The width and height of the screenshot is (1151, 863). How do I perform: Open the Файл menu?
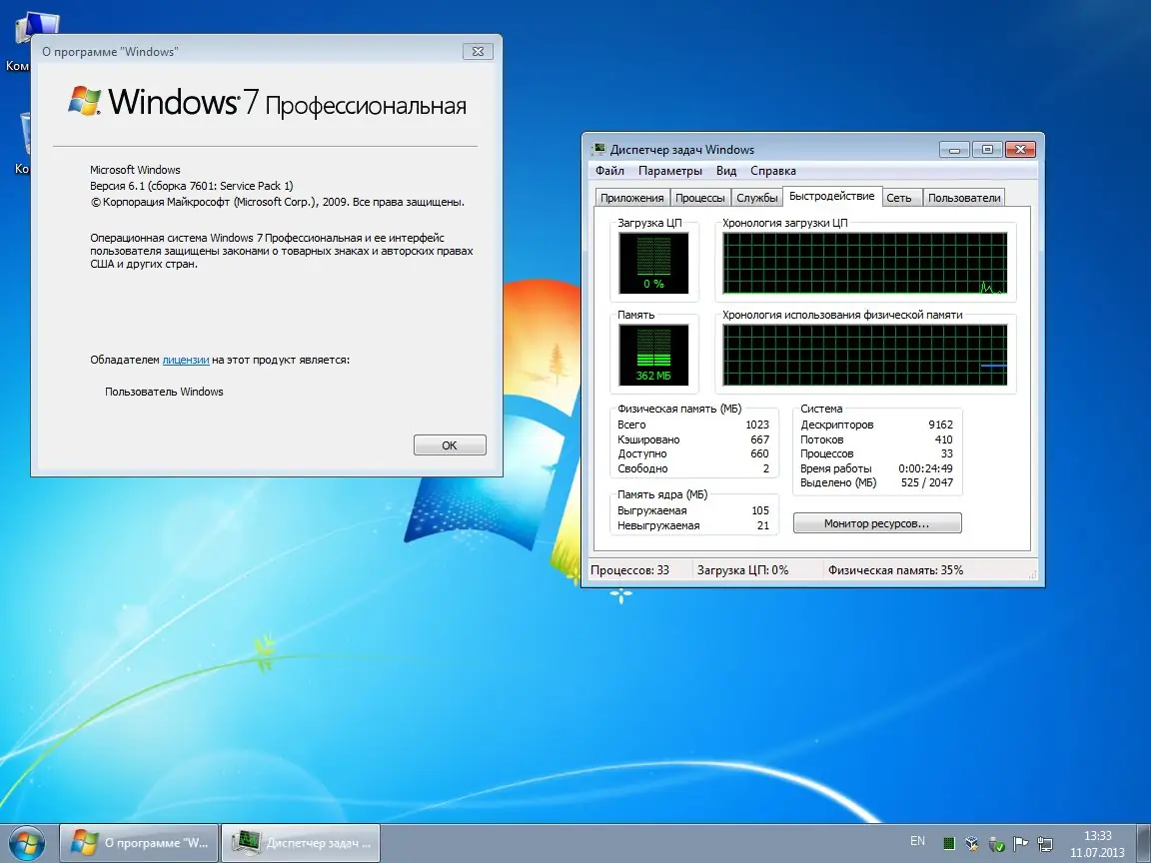(x=609, y=170)
